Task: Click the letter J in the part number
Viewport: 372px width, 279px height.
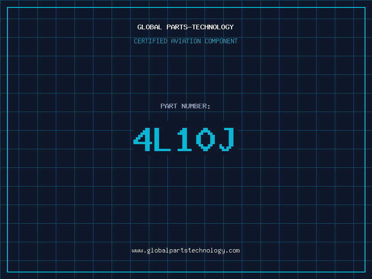Action: click(x=227, y=139)
